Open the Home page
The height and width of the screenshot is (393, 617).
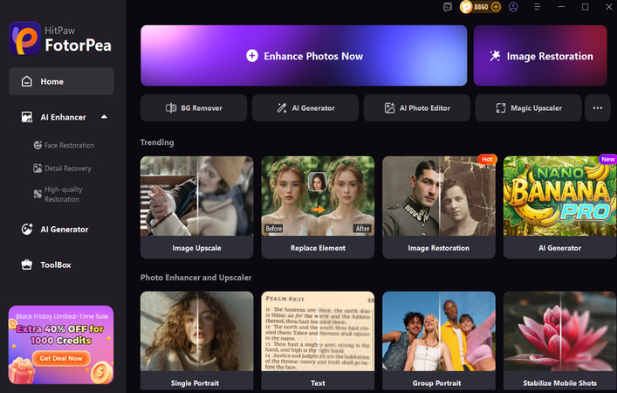point(61,81)
